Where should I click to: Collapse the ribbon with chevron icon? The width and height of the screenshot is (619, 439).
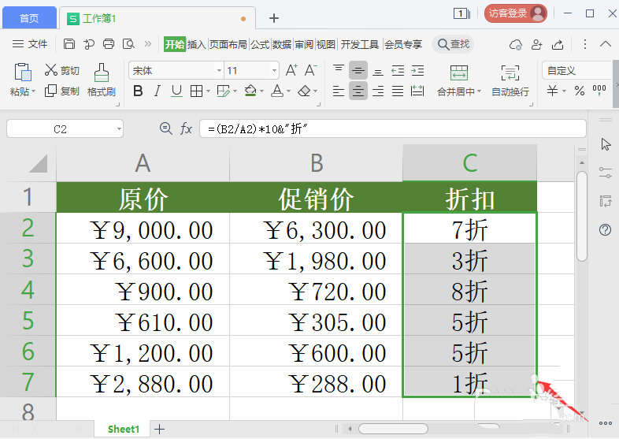tap(605, 44)
